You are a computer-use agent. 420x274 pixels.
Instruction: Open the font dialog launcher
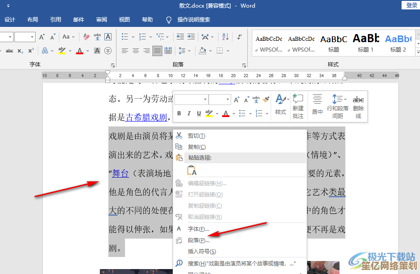tap(113, 65)
